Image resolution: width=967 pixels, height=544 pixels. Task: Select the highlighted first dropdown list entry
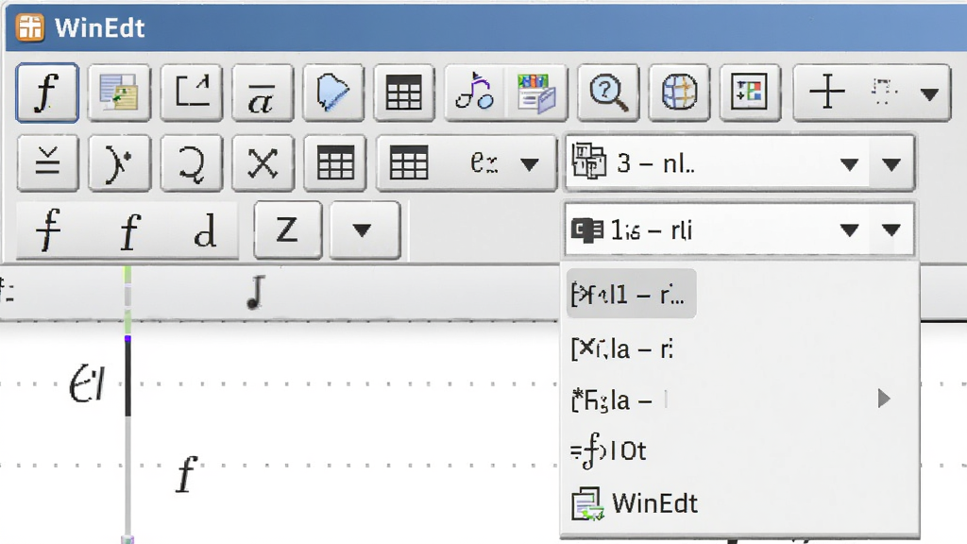(x=631, y=295)
